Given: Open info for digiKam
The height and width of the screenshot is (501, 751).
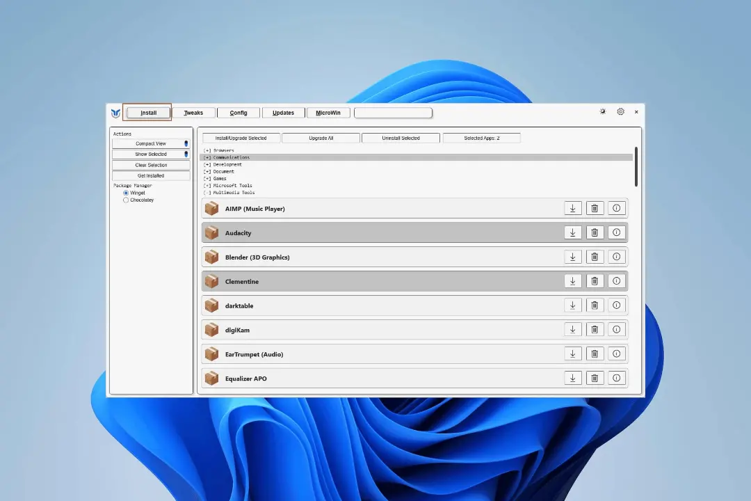Looking at the screenshot, I should [616, 330].
